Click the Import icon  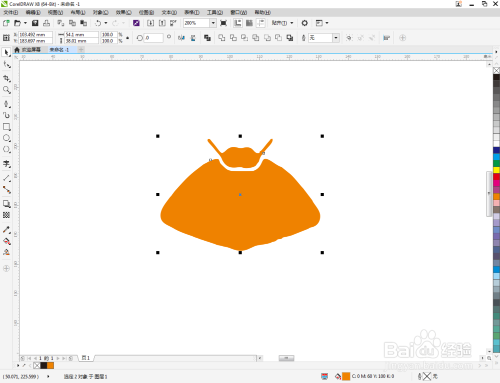tap(150, 23)
